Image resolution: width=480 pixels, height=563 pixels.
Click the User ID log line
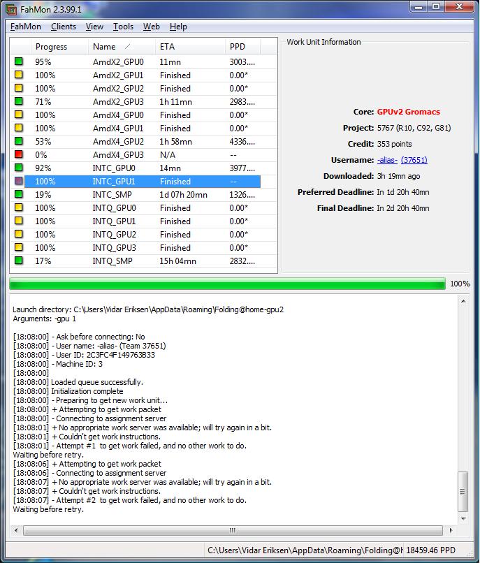click(x=84, y=355)
